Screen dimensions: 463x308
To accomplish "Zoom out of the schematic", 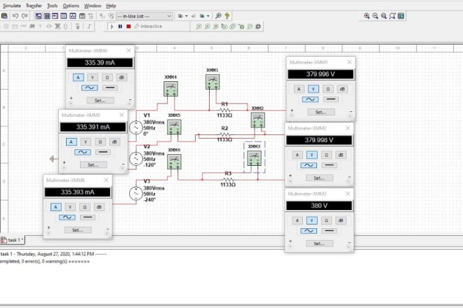I will [x=375, y=16].
